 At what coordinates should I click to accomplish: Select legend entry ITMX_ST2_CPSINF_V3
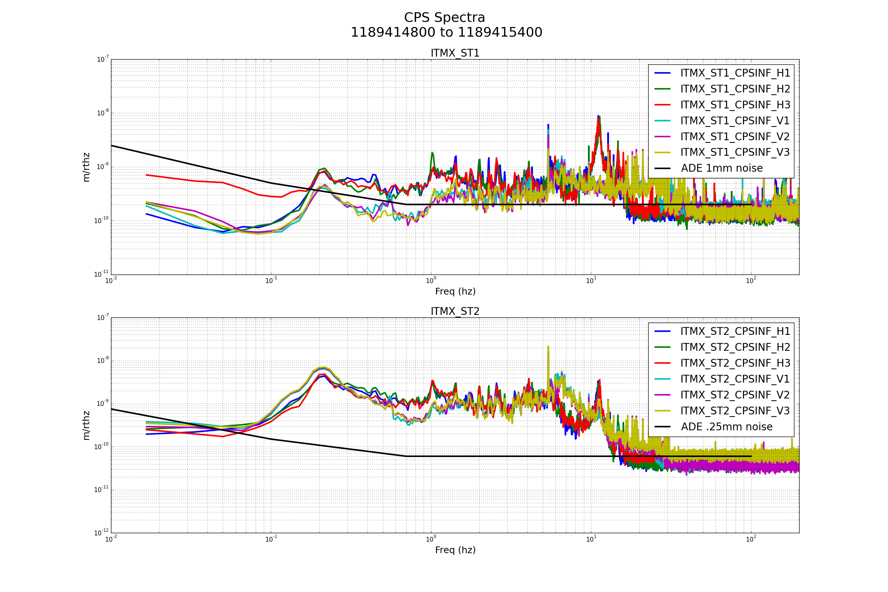[x=722, y=410]
